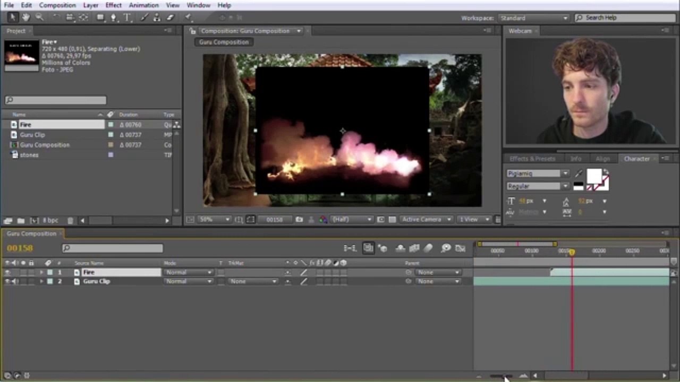This screenshot has width=680, height=382.
Task: Toggle visibility eye of Guru Clip layer
Action: [x=7, y=281]
